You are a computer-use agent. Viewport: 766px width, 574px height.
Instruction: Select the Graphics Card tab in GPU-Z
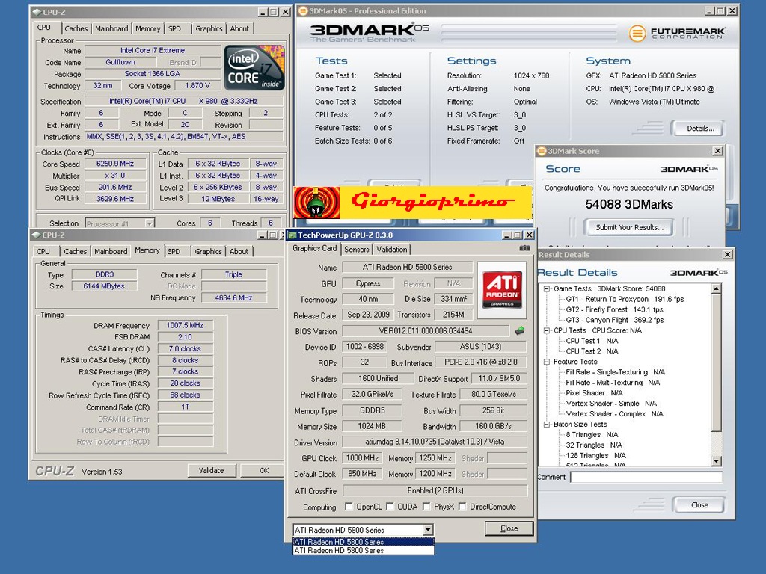pyautogui.click(x=315, y=248)
